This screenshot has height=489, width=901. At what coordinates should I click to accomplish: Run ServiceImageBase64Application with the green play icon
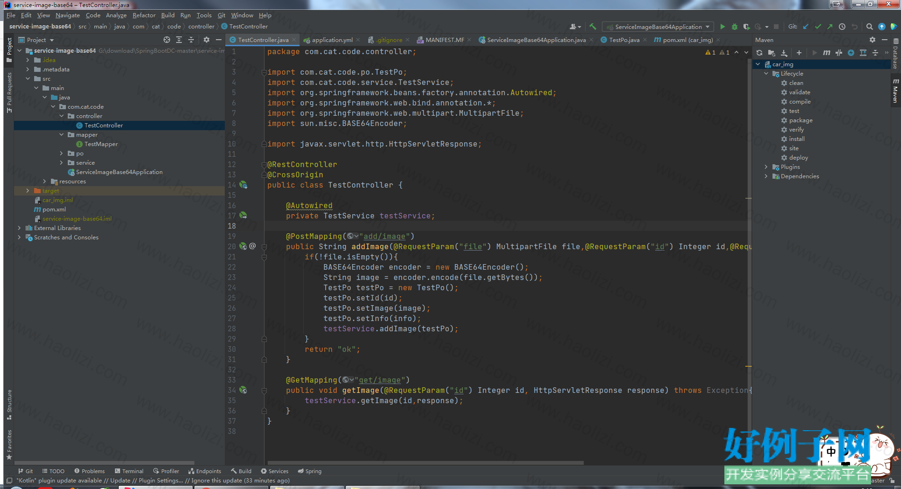[x=722, y=27]
